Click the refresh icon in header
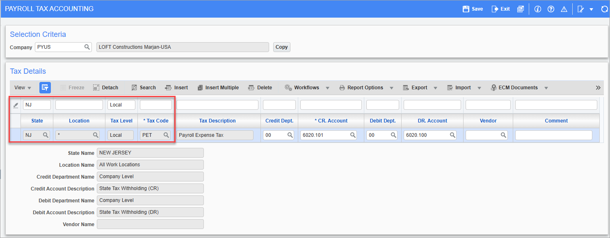This screenshot has width=610, height=238. point(604,9)
